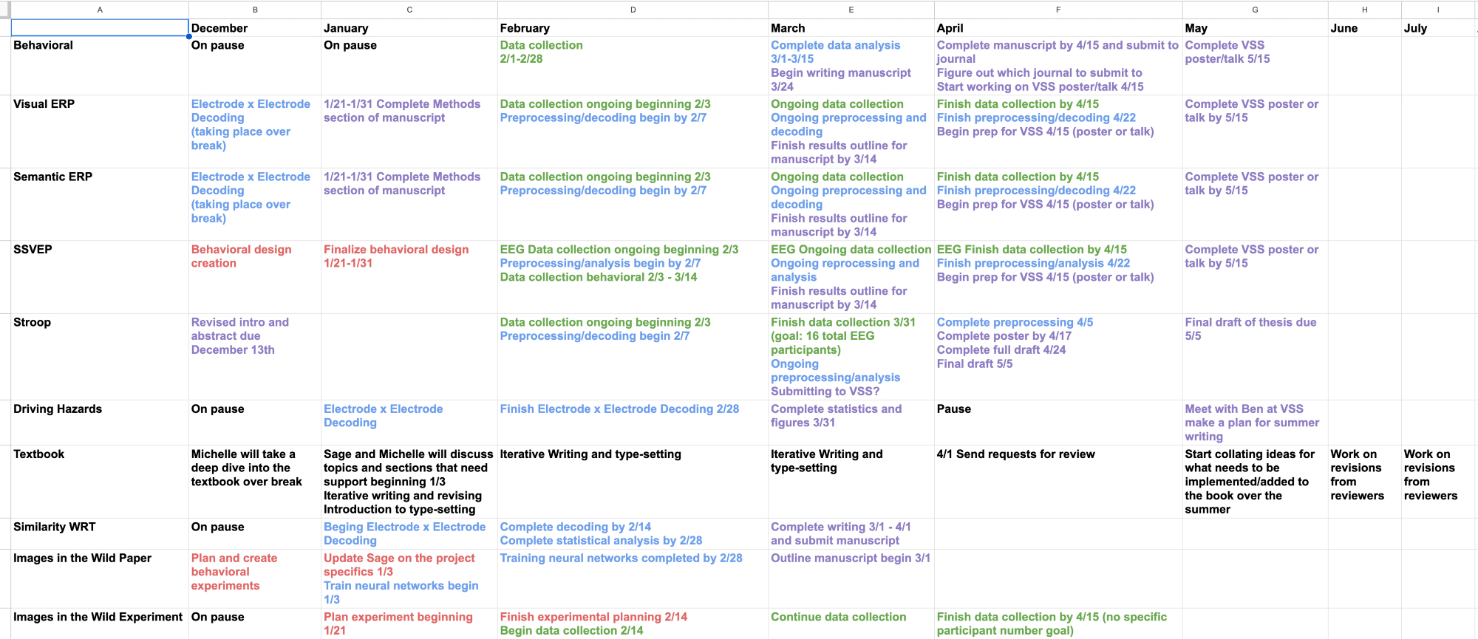Screen dimensions: 1478x639
Task: Select the Textbook row label cell
Action: pyautogui.click(x=100, y=481)
